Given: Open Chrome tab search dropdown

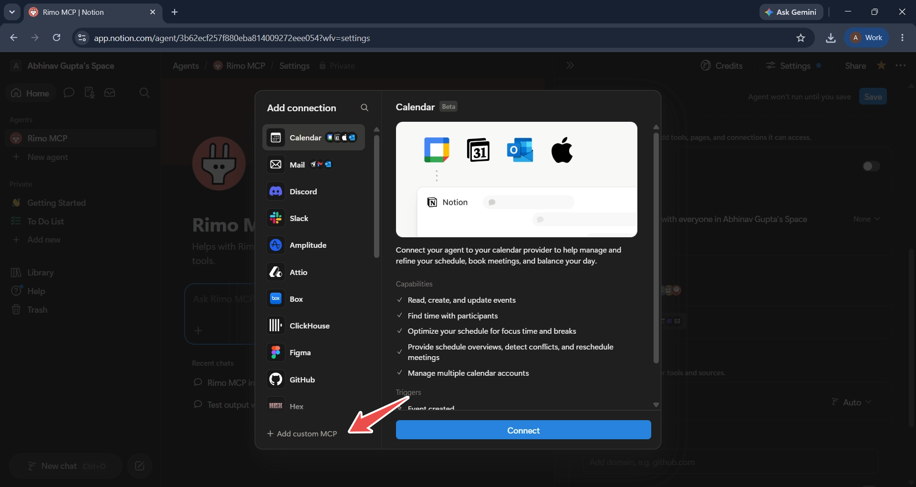Looking at the screenshot, I should 12,12.
